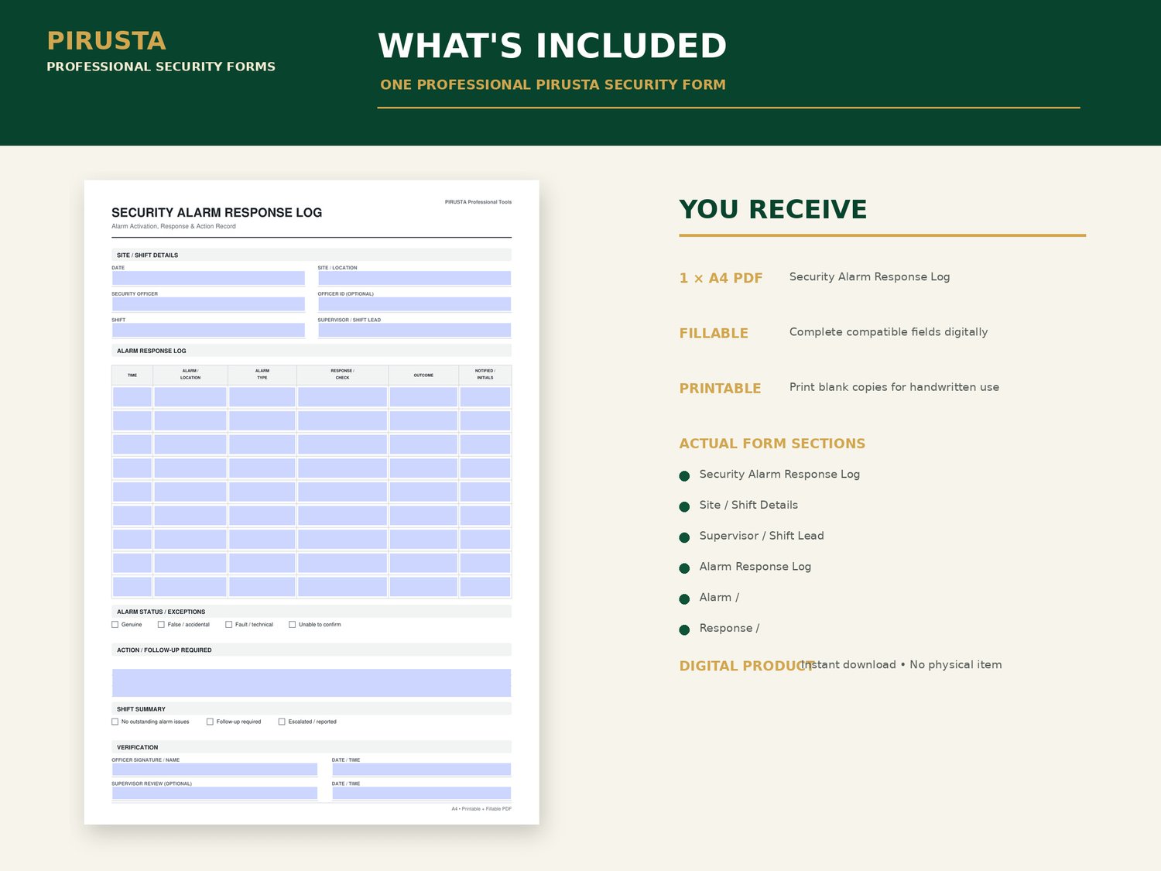This screenshot has width=1161, height=871.
Task: Click the OFFICER ID (OPTIONAL) field
Action: 414,304
